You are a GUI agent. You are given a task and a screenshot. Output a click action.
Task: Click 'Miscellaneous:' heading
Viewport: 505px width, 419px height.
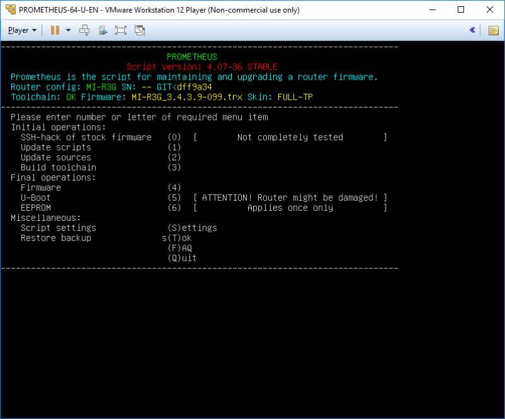pos(45,218)
